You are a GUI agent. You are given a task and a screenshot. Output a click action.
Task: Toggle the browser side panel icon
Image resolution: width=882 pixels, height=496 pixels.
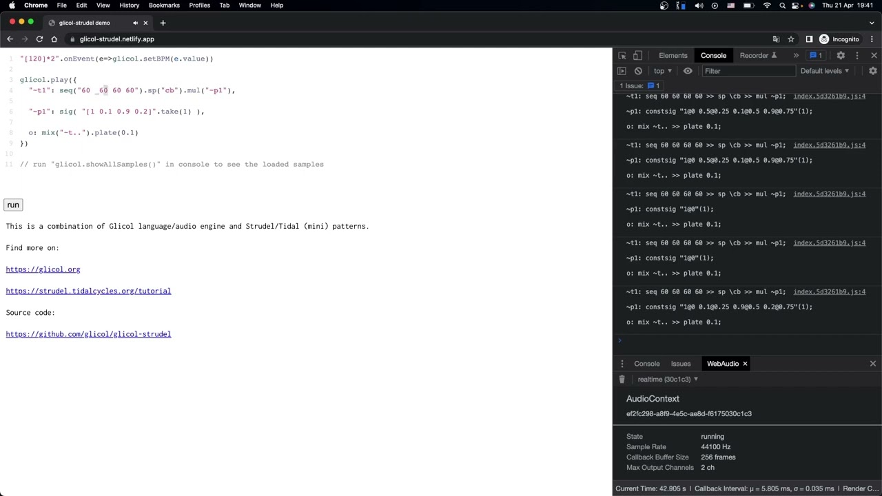coord(809,39)
